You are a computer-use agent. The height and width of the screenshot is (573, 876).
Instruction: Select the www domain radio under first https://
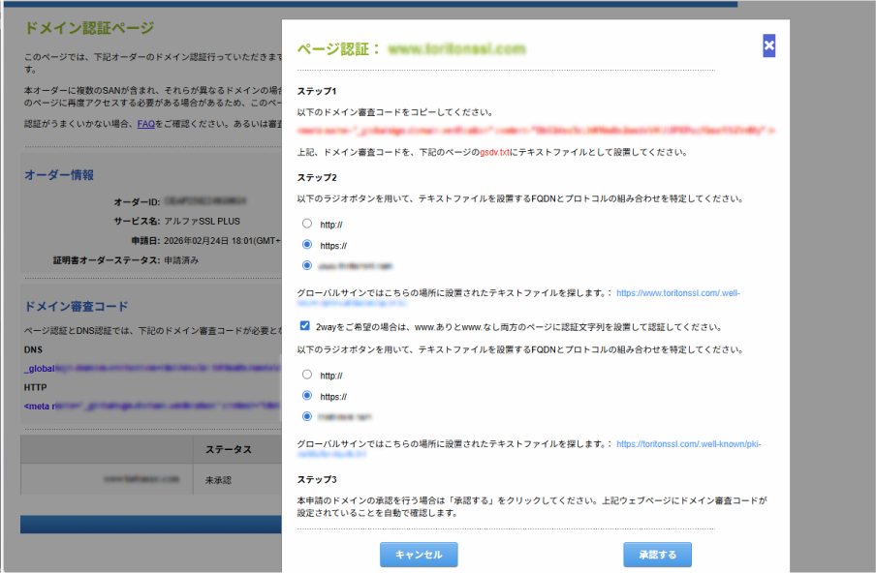click(x=307, y=264)
